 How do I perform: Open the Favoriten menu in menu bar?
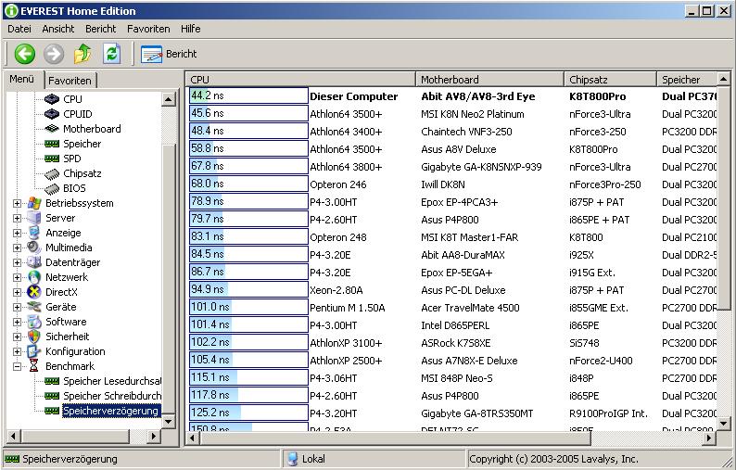point(148,29)
